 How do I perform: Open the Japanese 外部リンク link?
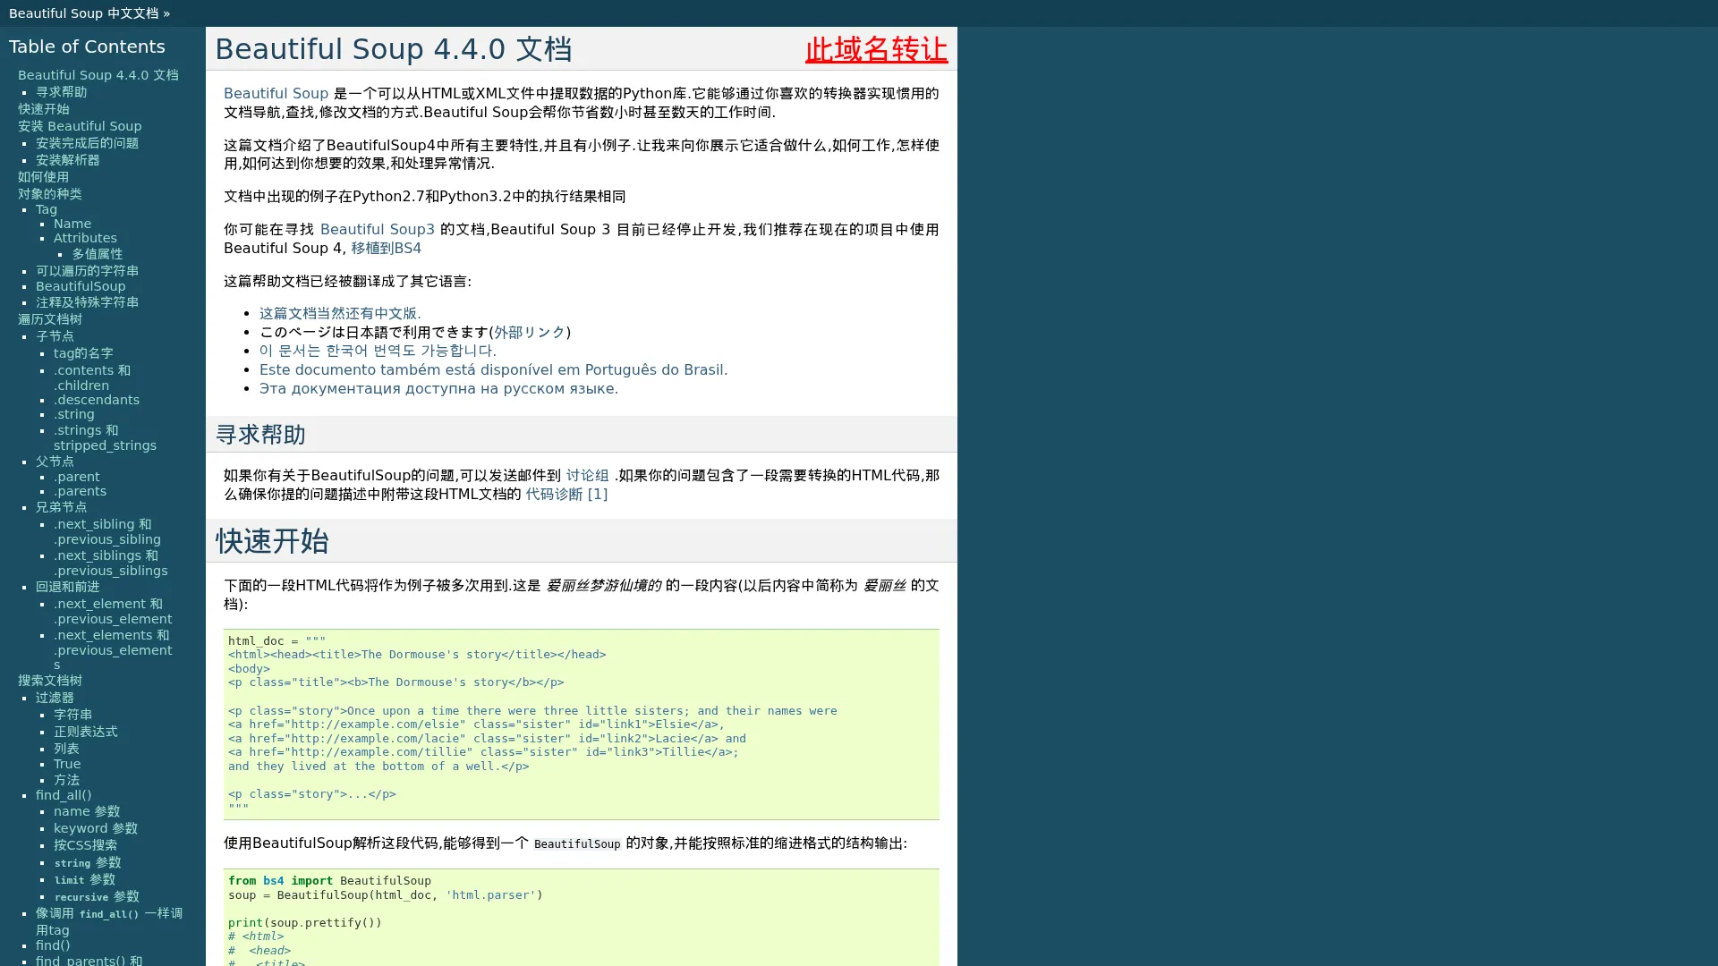point(530,332)
